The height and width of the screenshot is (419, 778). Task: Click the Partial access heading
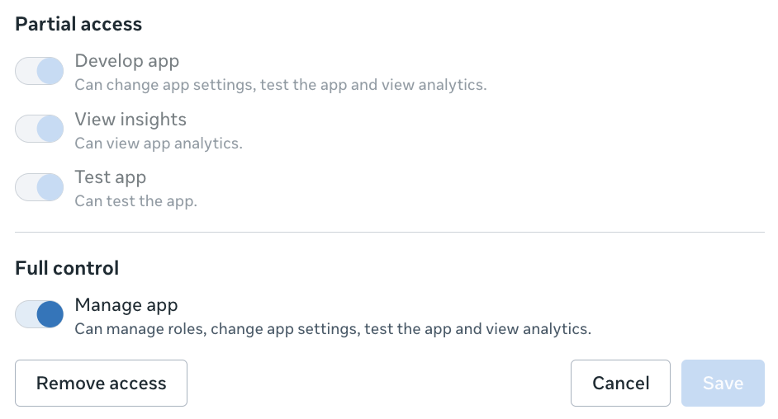pos(78,24)
